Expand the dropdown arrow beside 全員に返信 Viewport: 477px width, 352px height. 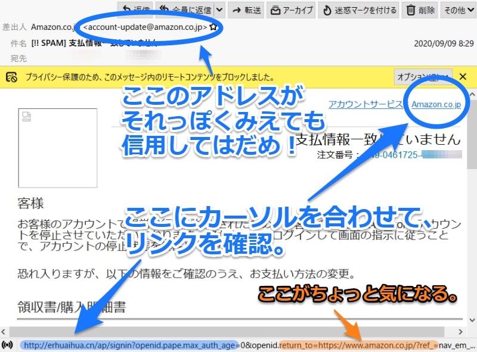tap(219, 10)
